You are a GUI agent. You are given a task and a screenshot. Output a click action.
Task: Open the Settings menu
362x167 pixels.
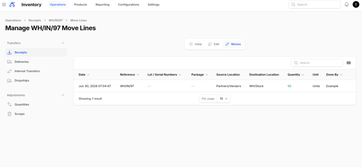click(153, 5)
